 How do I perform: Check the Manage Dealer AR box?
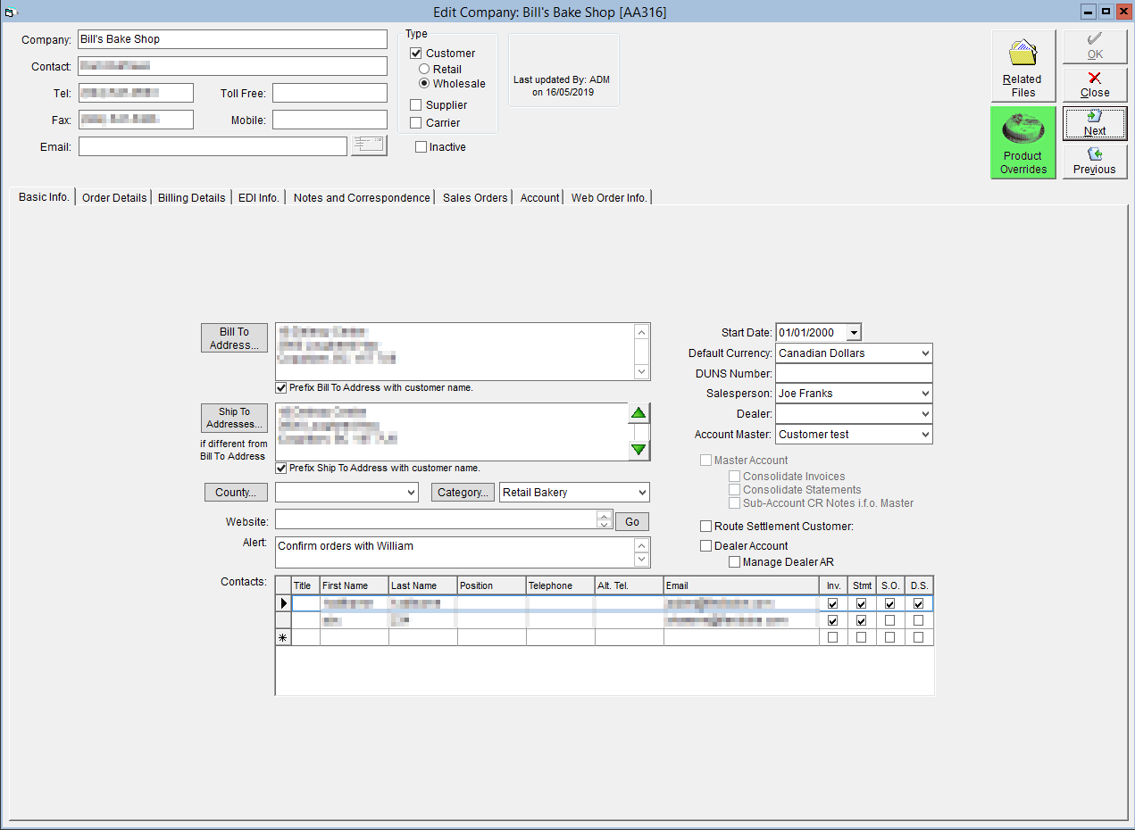735,562
